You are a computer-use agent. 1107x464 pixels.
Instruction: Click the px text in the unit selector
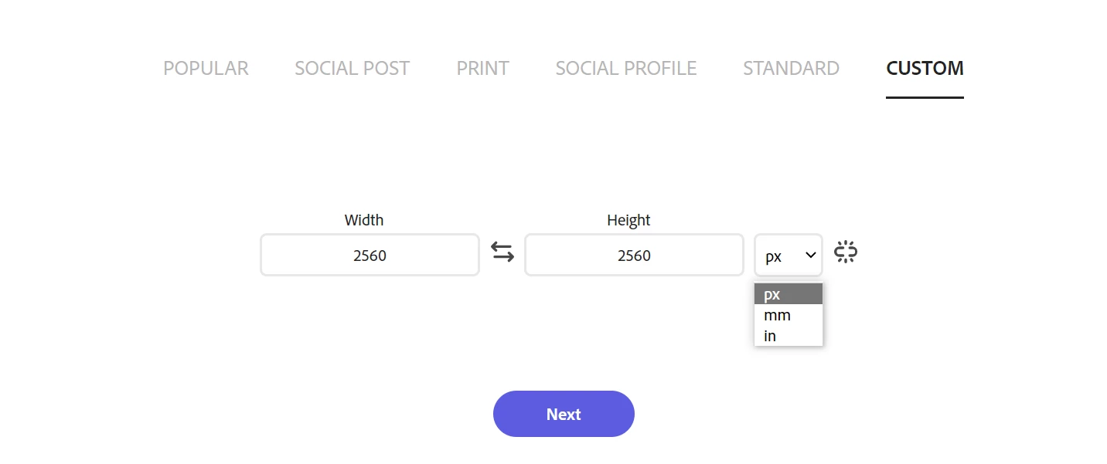(774, 256)
